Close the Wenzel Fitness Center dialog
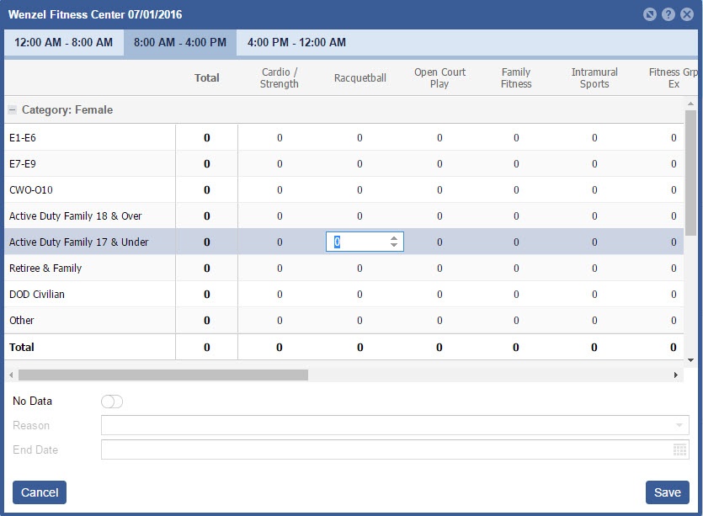This screenshot has width=703, height=516. click(685, 15)
